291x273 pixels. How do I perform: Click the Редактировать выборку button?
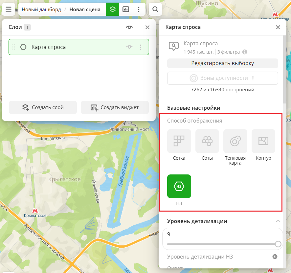pos(222,63)
